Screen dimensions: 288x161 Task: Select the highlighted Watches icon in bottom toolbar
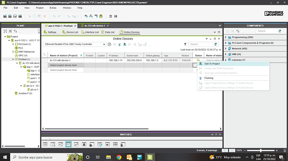[x=68, y=144]
